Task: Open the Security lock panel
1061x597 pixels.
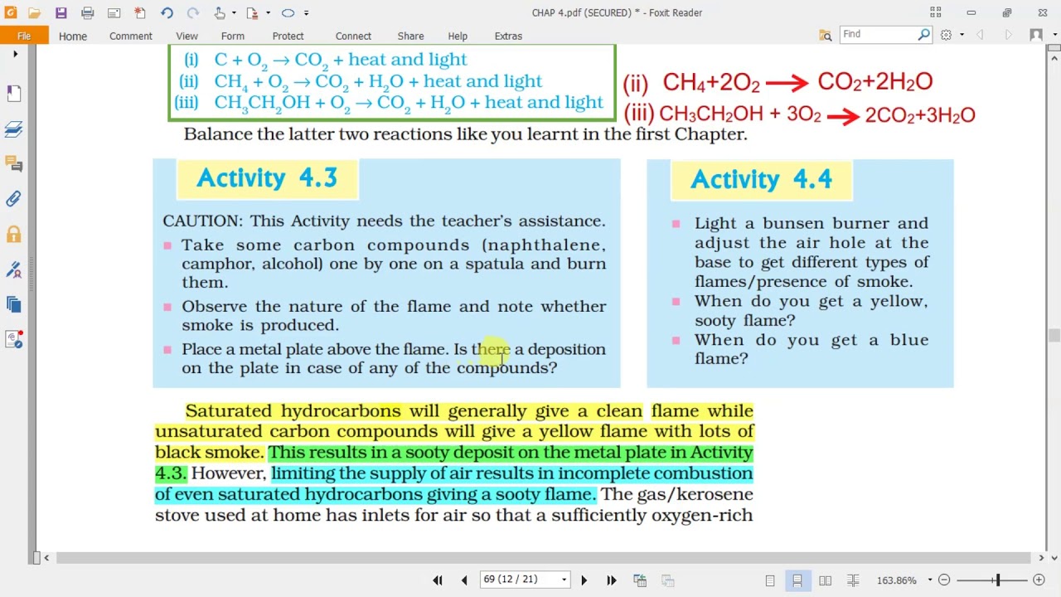Action: pos(14,235)
